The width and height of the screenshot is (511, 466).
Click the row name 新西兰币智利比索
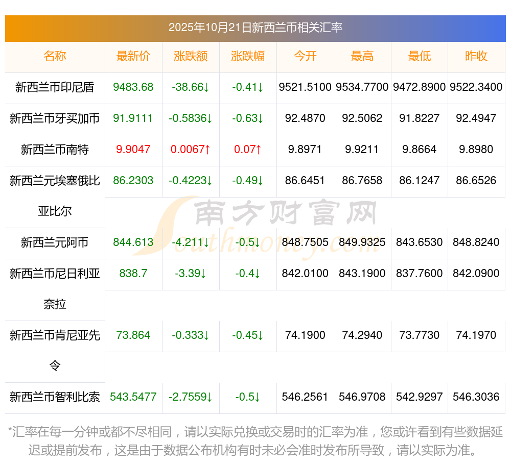point(55,397)
